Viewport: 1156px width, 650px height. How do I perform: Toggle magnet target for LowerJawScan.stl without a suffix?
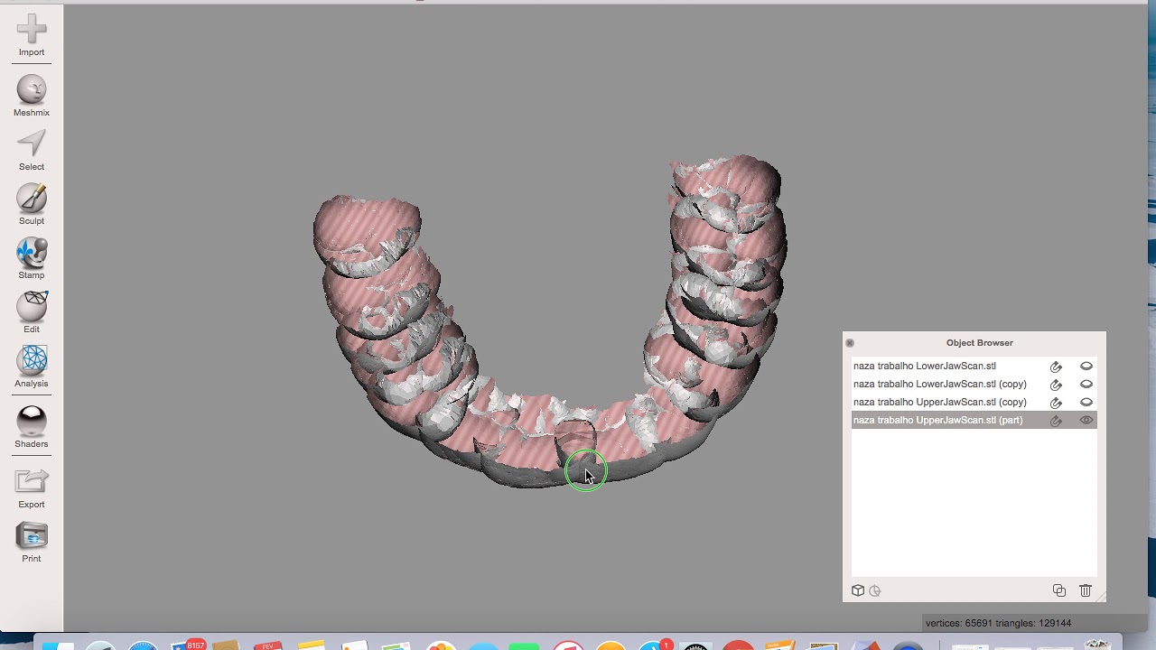(x=1056, y=367)
